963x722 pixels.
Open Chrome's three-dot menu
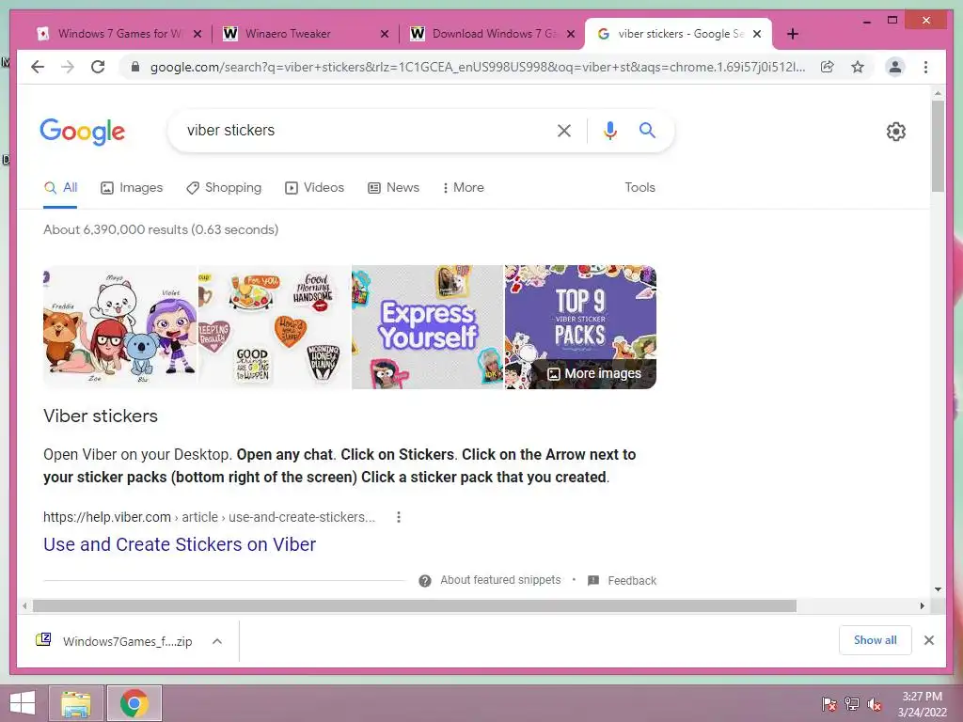click(x=925, y=67)
